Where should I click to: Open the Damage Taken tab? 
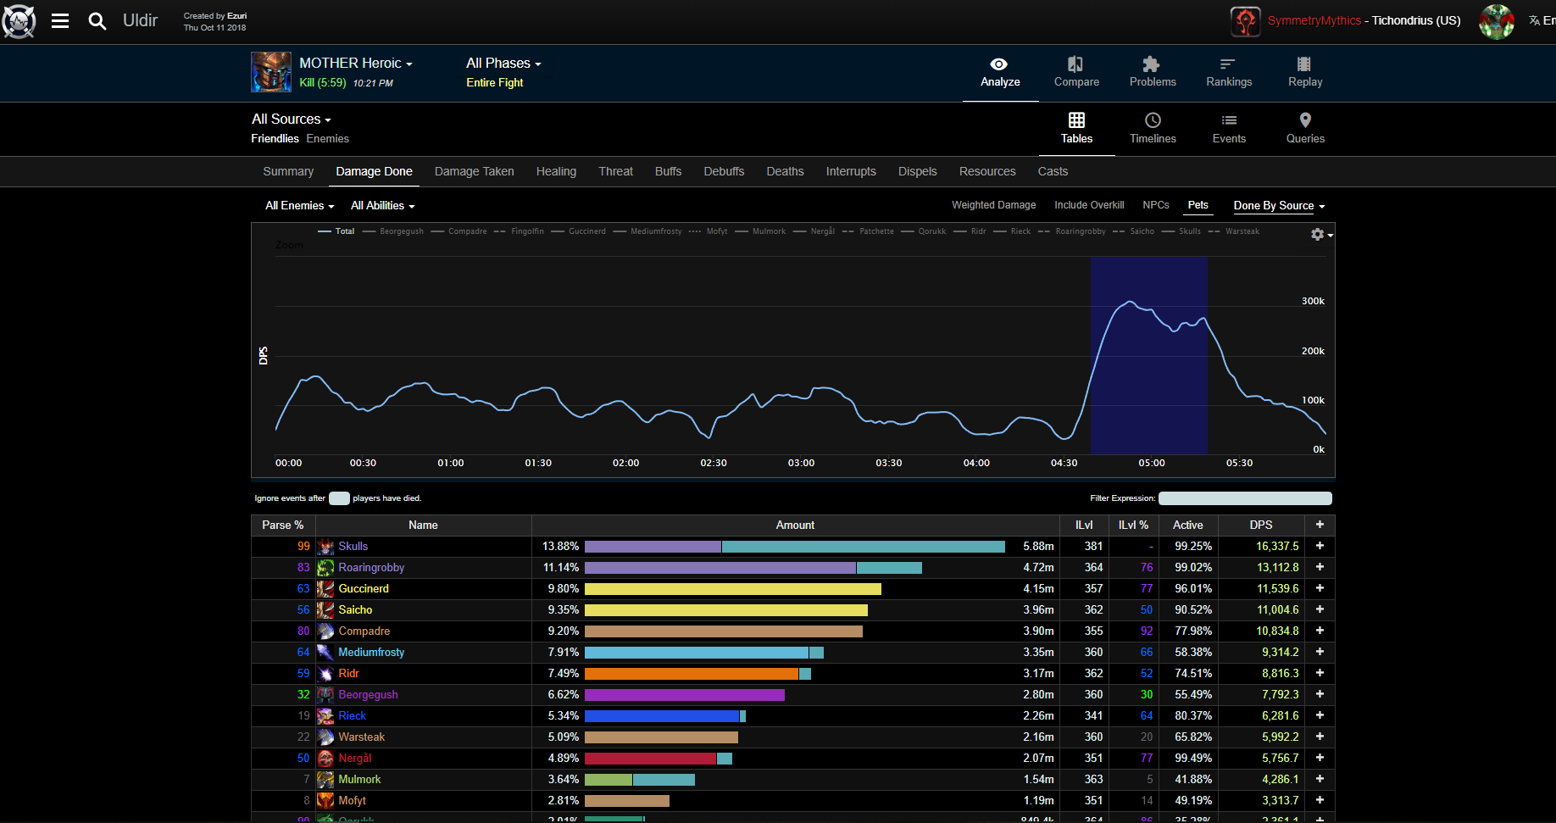coord(475,171)
